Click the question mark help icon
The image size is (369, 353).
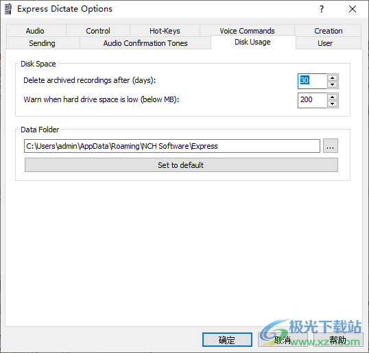click(x=322, y=9)
